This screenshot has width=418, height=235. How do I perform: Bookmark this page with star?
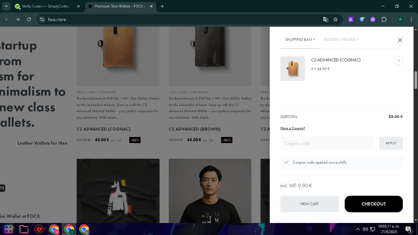pos(336,20)
